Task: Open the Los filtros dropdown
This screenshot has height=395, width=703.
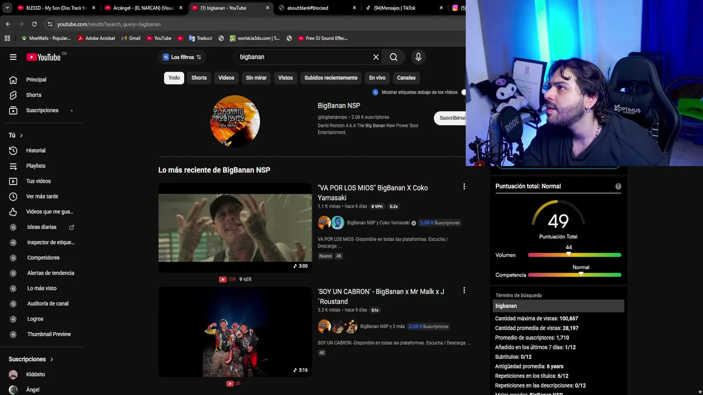Action: point(182,57)
